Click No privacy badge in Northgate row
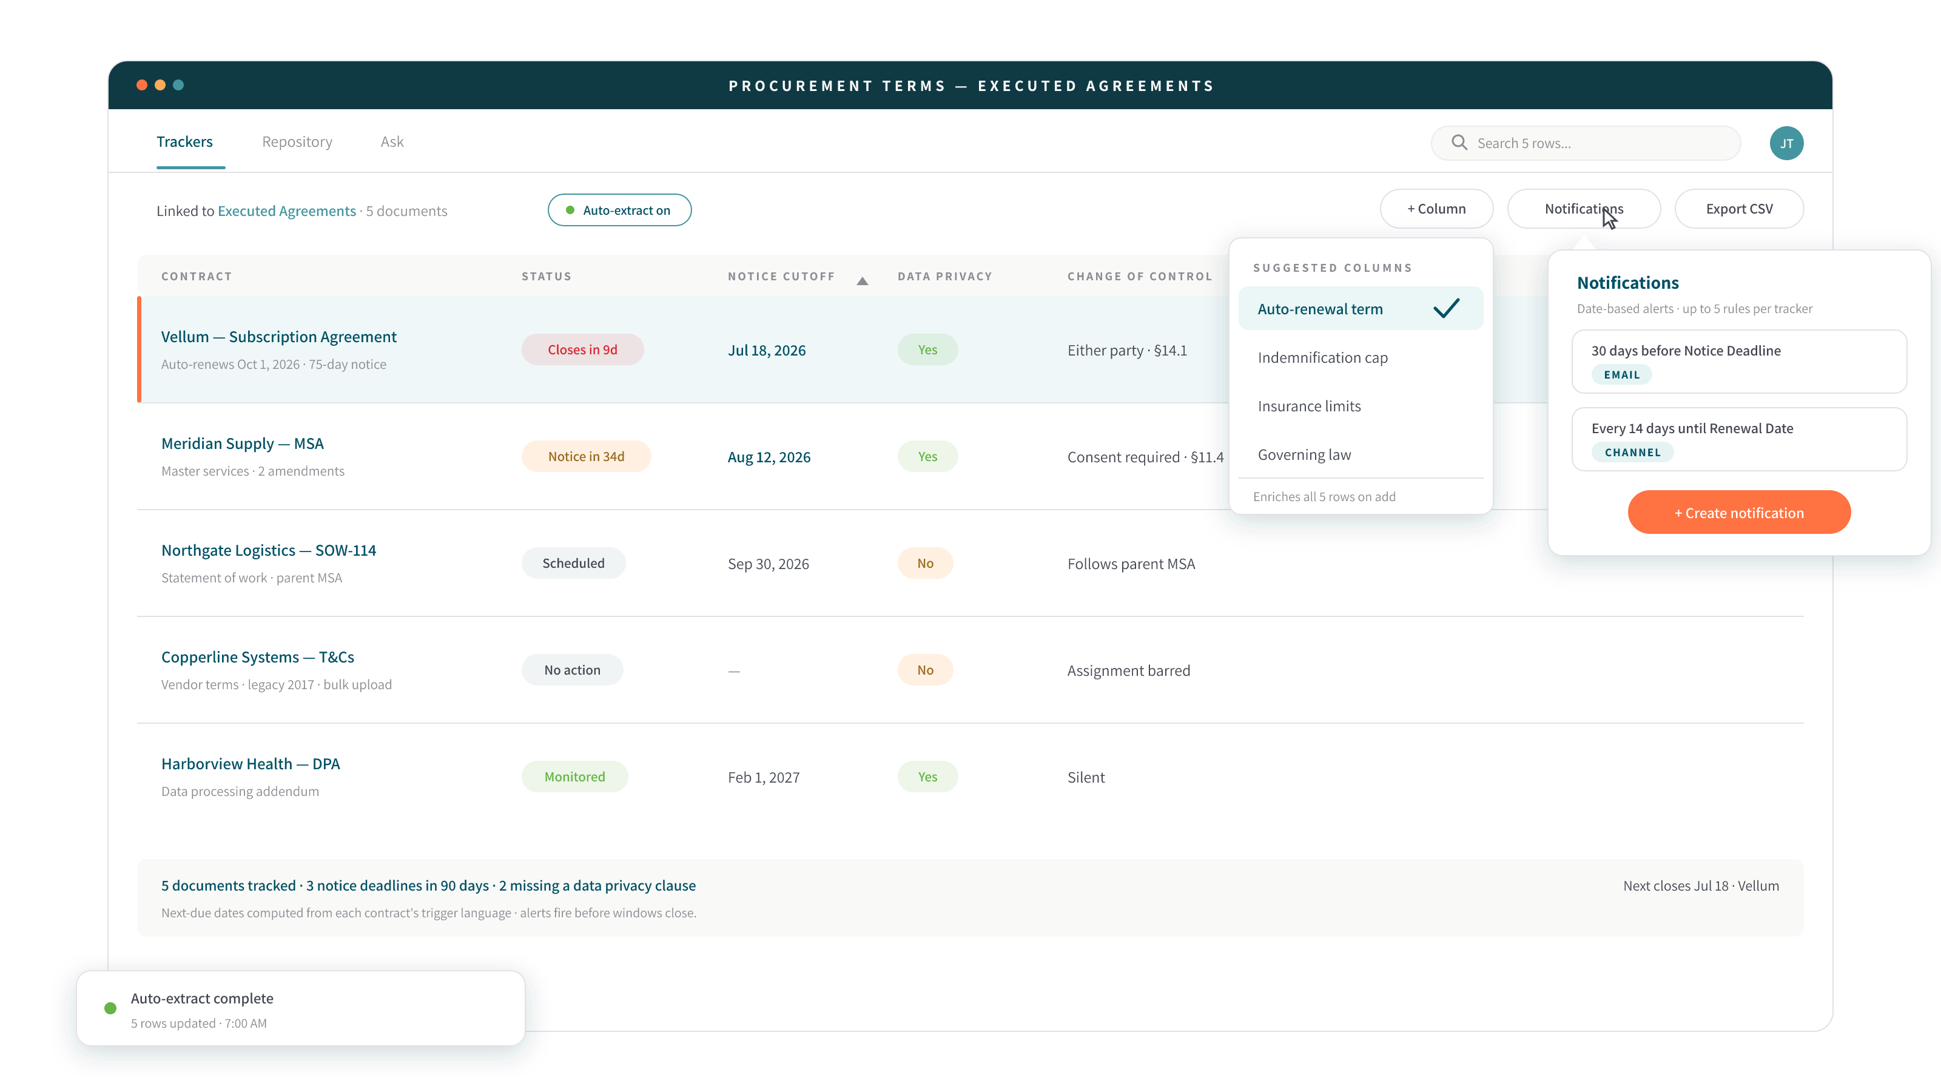 click(925, 563)
